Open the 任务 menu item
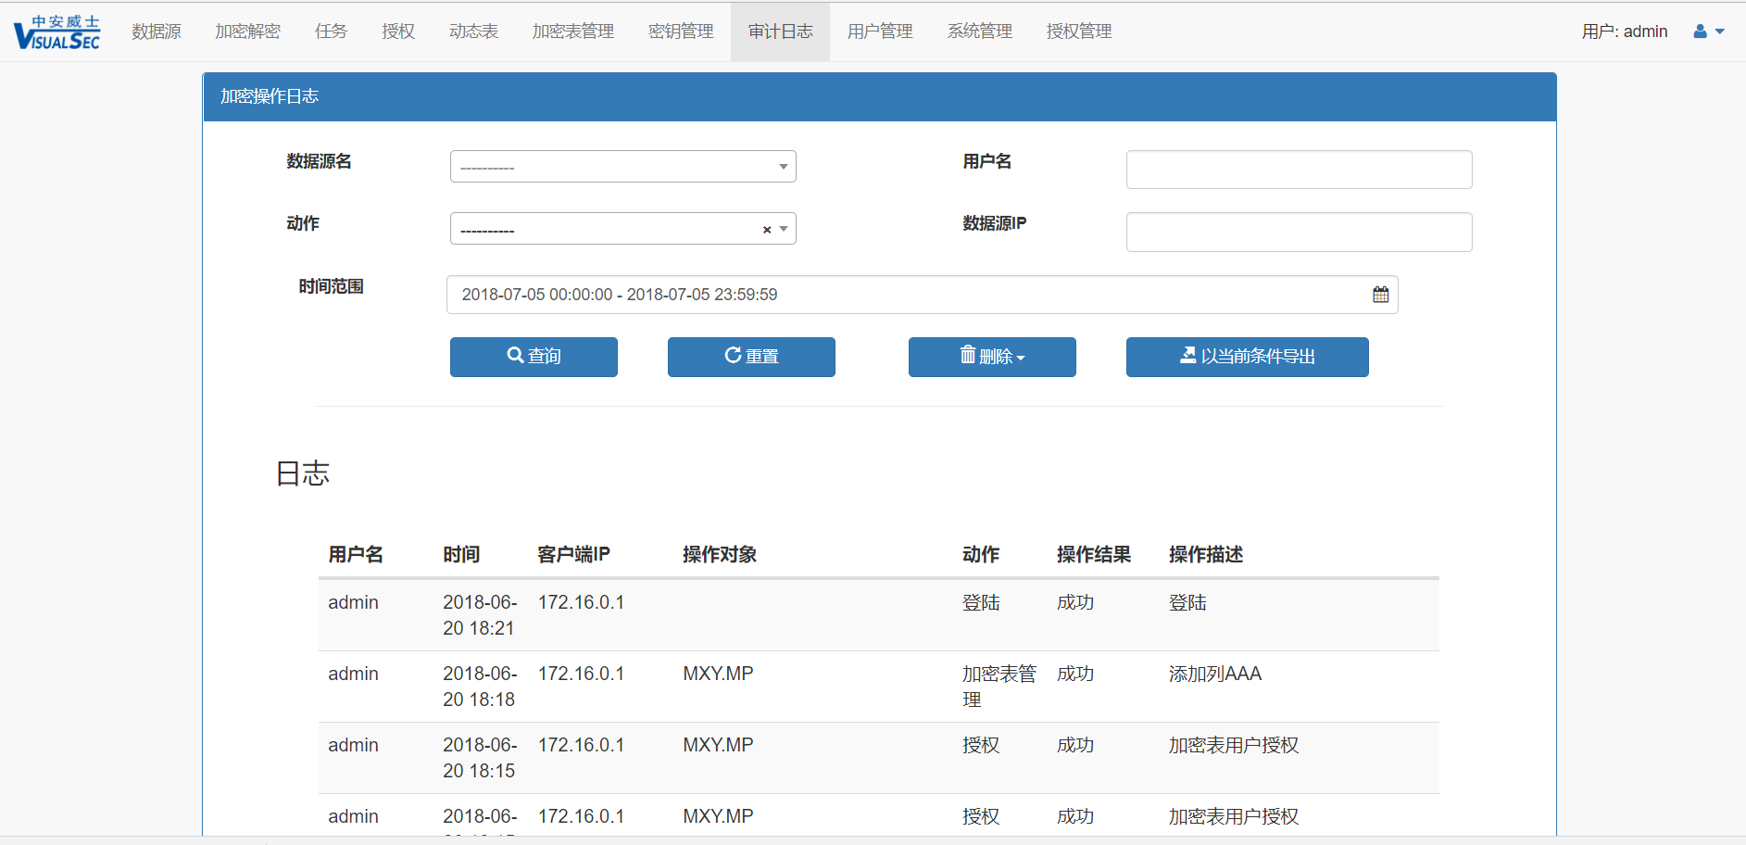1746x845 pixels. point(331,32)
